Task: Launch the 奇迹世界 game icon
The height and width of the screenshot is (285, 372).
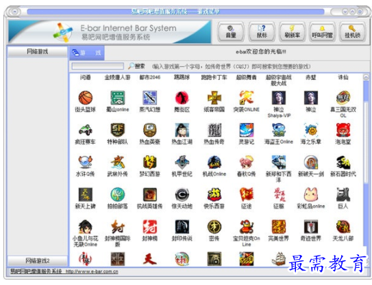Action: 311,226
